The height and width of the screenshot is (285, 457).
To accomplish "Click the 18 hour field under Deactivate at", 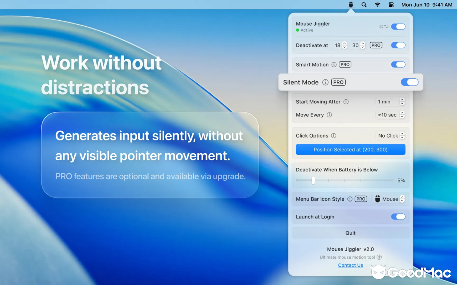I will coord(338,45).
